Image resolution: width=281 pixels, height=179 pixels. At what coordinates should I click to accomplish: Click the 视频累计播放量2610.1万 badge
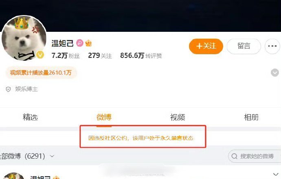coord(41,73)
